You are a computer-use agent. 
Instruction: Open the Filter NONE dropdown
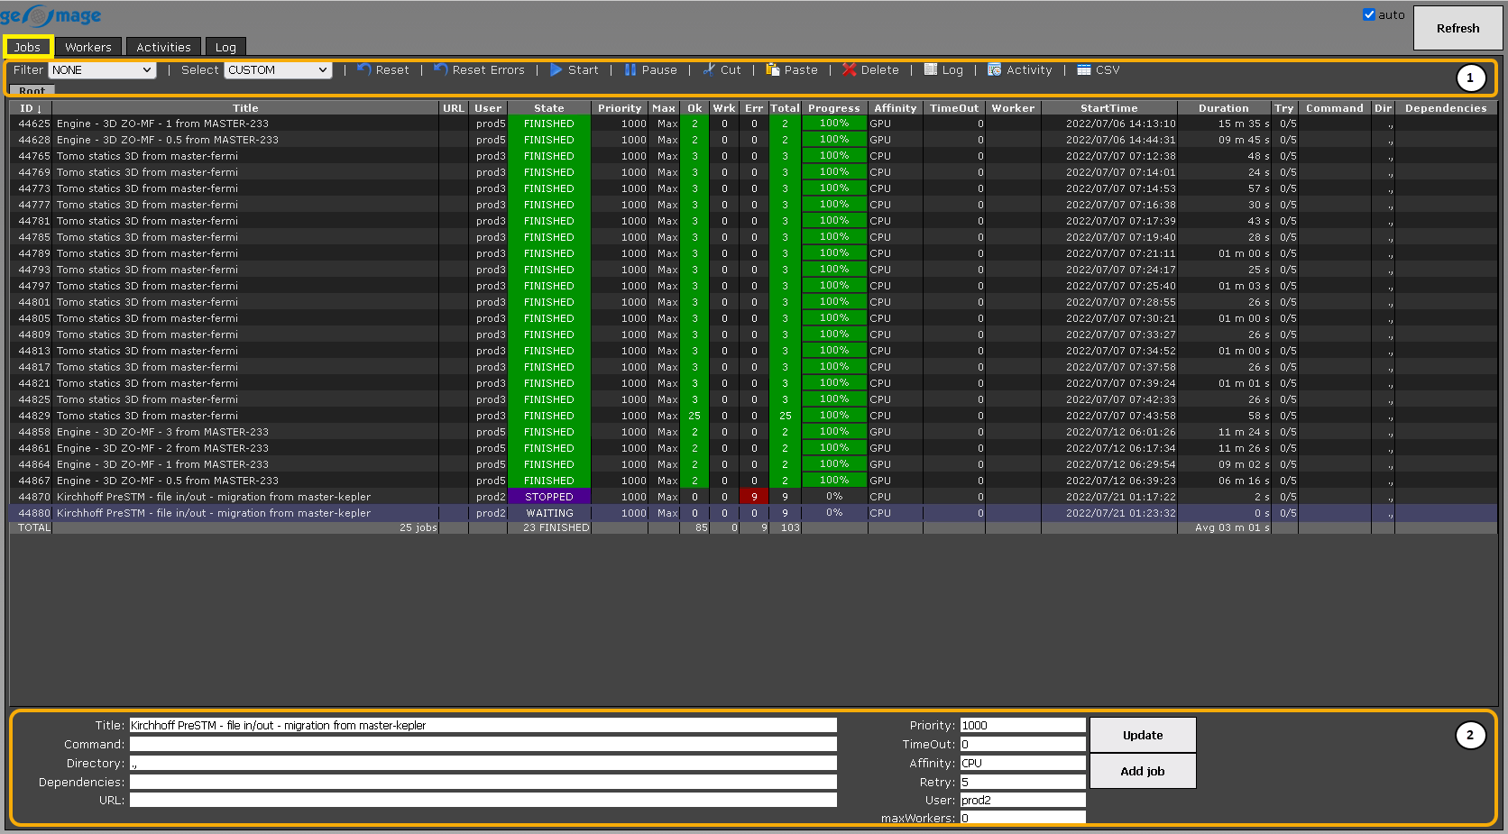click(102, 70)
